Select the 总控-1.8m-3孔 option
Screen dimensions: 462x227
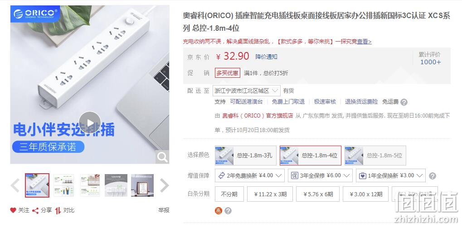click(x=246, y=156)
